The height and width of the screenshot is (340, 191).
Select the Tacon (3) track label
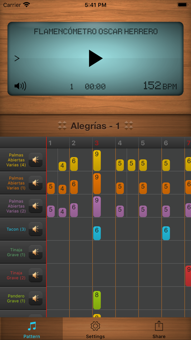coord(16,229)
